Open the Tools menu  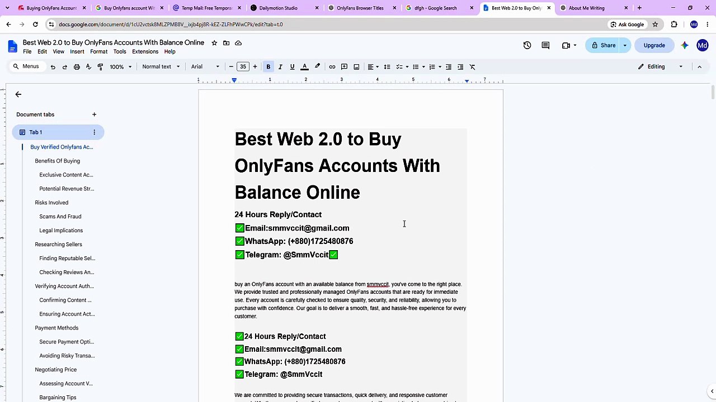120,52
